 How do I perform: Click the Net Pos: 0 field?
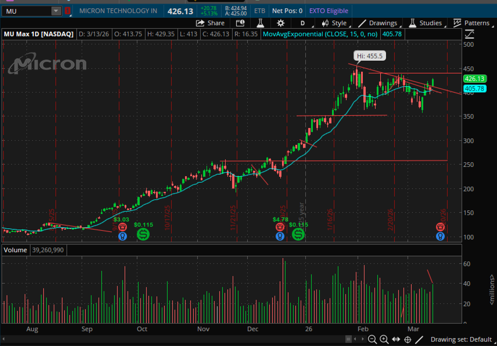click(287, 11)
